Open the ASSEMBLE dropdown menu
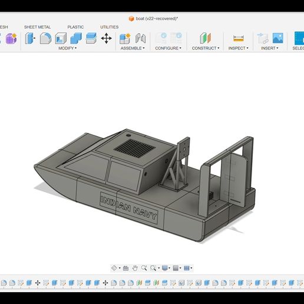This screenshot has width=304, height=304. coord(133,48)
